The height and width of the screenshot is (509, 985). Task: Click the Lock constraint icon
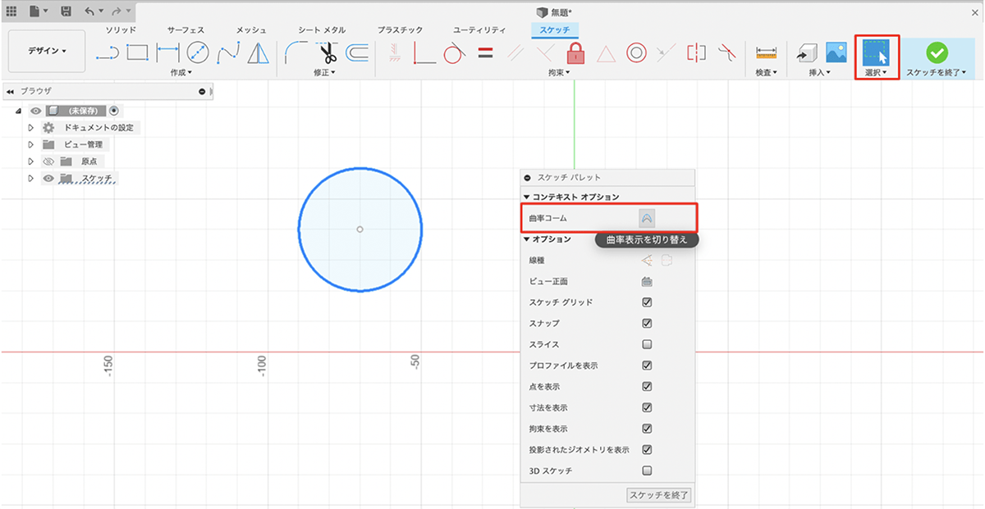[575, 54]
